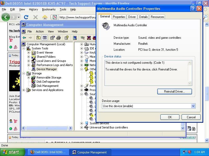Viewport: 209px width, 156px height.
Task: Click taskbar clock showing 1:04 AM
Action: point(199,152)
